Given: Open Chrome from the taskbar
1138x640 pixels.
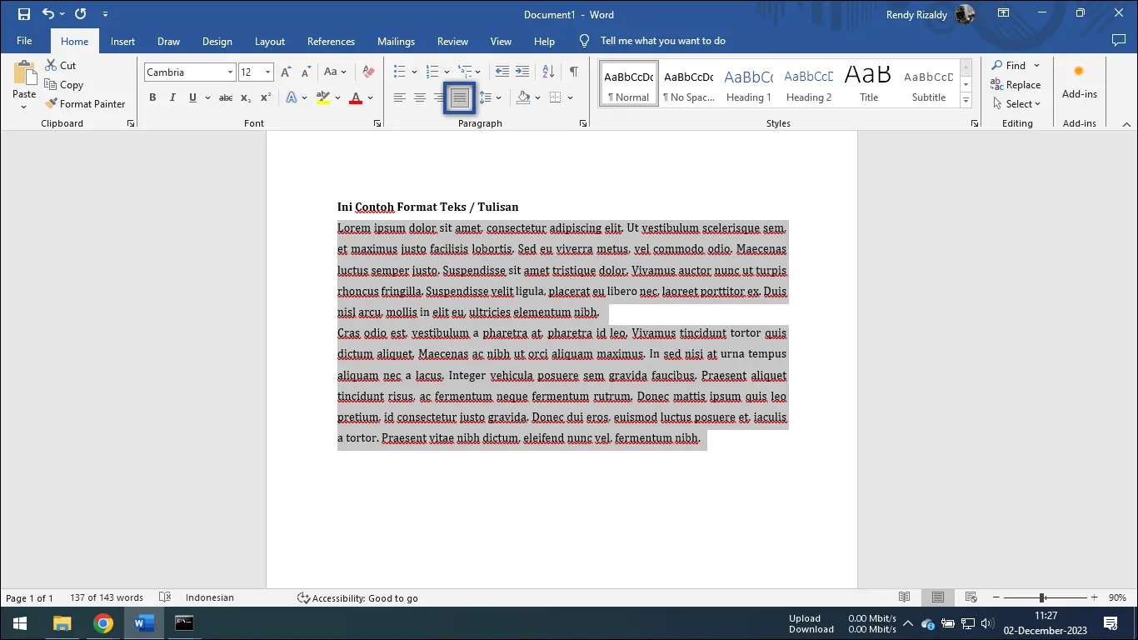Looking at the screenshot, I should pos(103,622).
